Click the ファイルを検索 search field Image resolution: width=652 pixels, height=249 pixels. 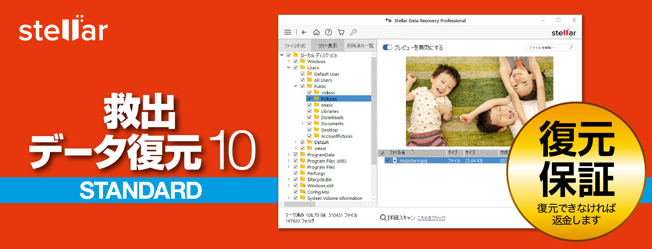[551, 47]
